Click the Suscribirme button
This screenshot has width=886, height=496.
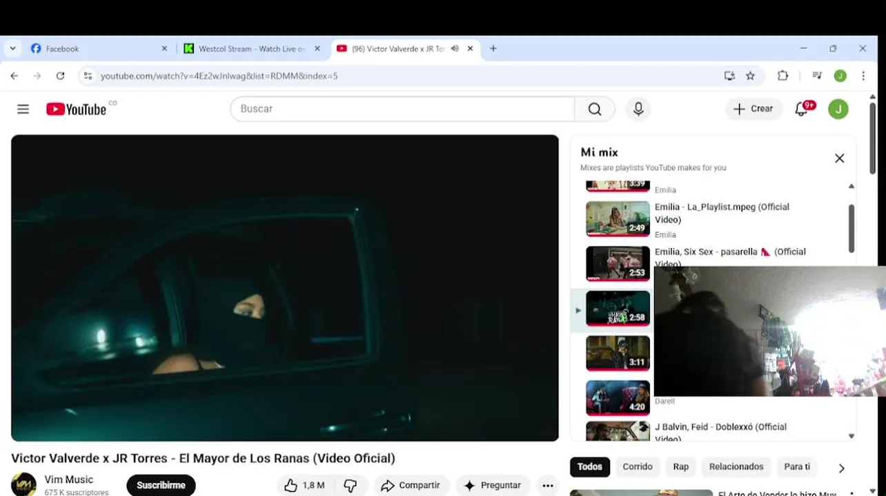click(161, 486)
